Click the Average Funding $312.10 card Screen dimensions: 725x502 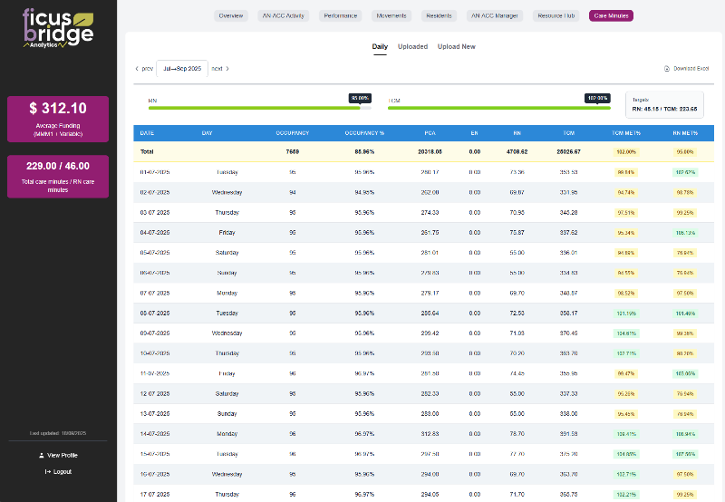click(x=58, y=119)
